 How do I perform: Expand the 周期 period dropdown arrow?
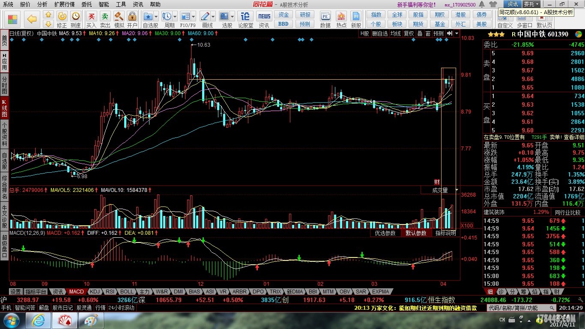[x=175, y=17]
